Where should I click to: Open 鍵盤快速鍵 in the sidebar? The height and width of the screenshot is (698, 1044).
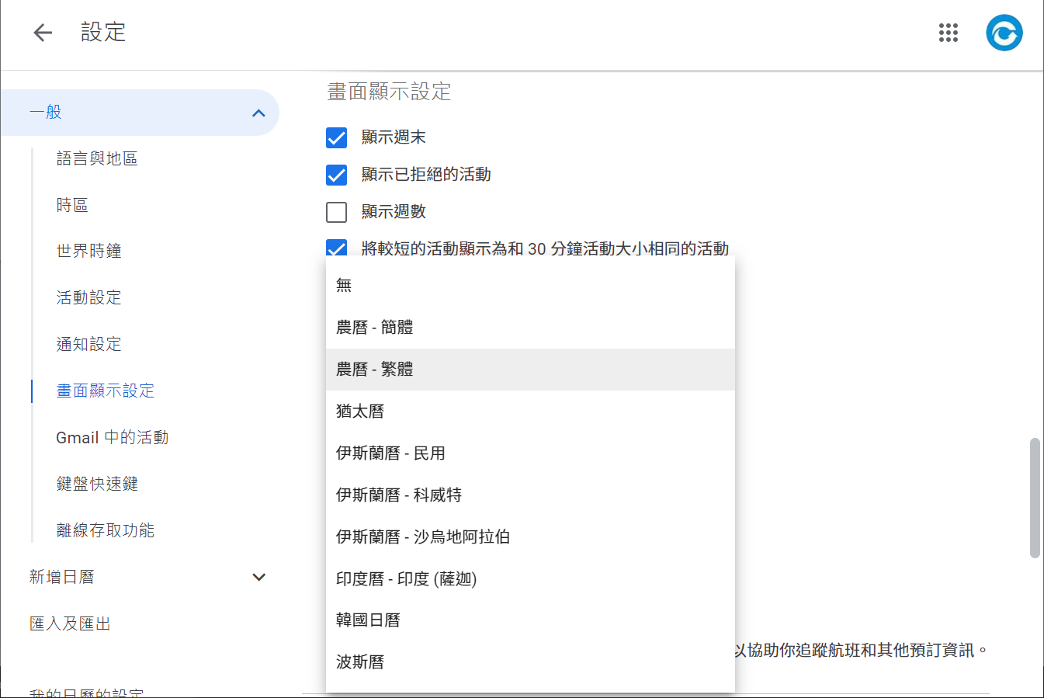[97, 484]
